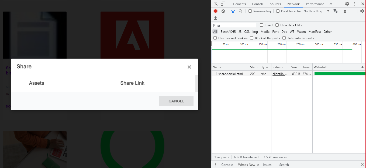This screenshot has width=366, height=168.
Task: Filter requests by CSS
Action: (247, 31)
